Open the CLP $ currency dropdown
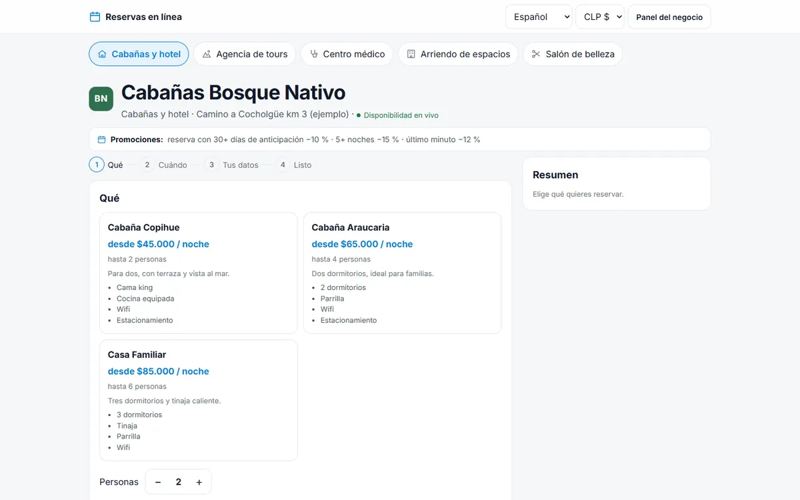800x500 pixels. [600, 17]
